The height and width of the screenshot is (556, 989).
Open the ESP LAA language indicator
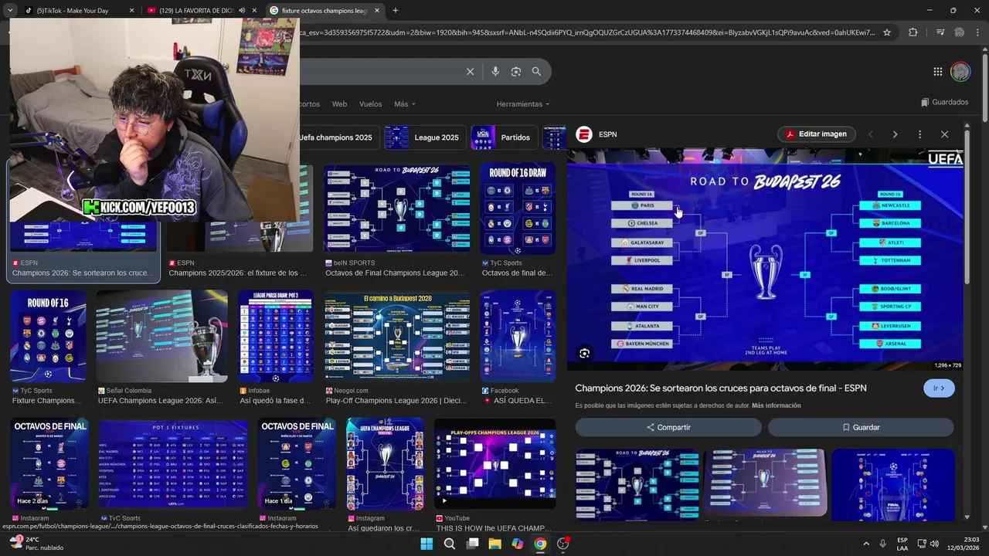[x=902, y=544]
